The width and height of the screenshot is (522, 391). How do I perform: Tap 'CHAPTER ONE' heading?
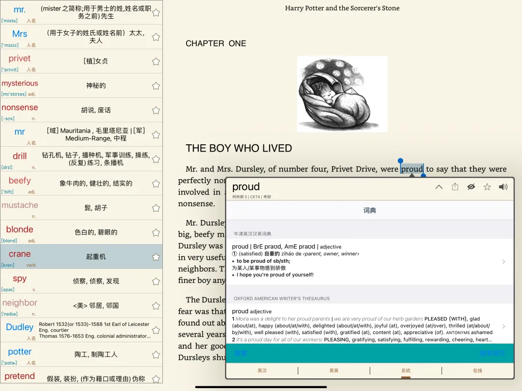point(216,43)
